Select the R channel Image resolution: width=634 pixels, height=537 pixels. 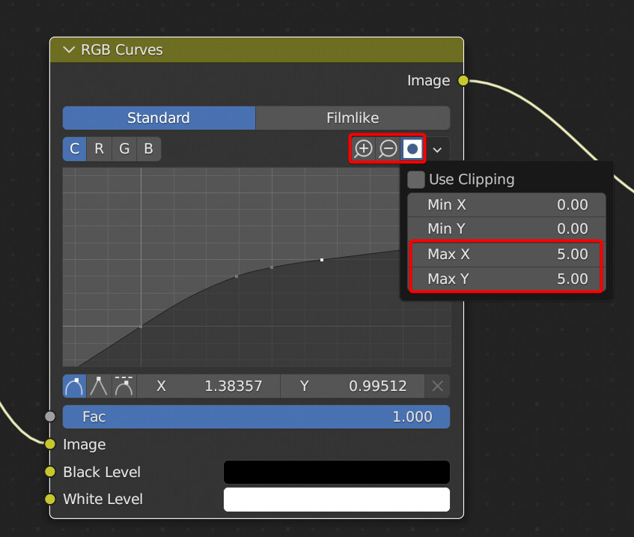tap(99, 149)
